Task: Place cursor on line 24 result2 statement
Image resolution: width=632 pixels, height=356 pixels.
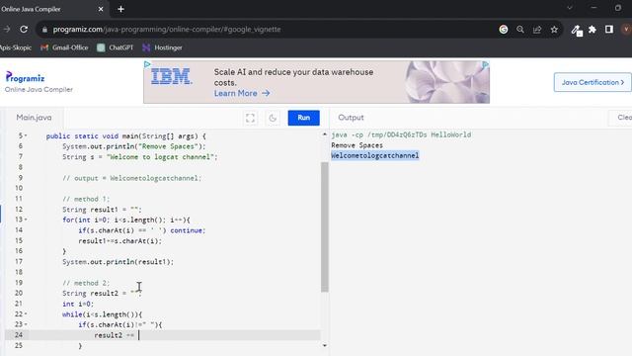Action: 115,335
